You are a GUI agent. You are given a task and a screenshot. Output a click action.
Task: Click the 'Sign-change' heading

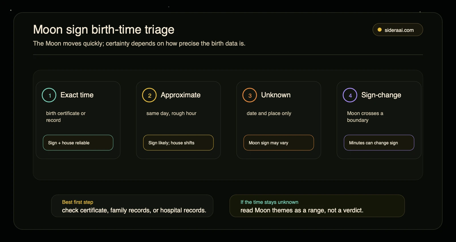point(381,95)
